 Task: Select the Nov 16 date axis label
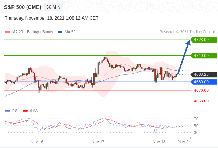pos(37,142)
